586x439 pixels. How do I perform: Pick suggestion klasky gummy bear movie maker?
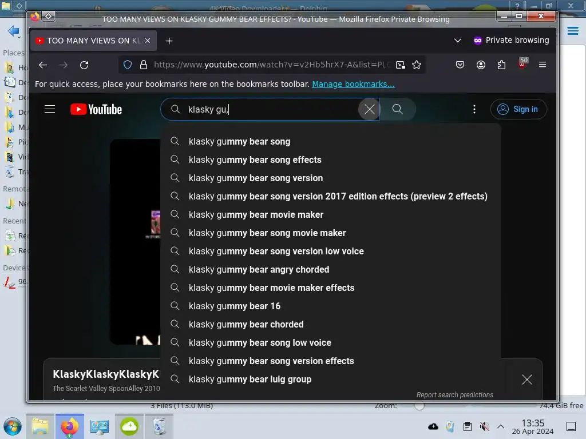pos(330,215)
